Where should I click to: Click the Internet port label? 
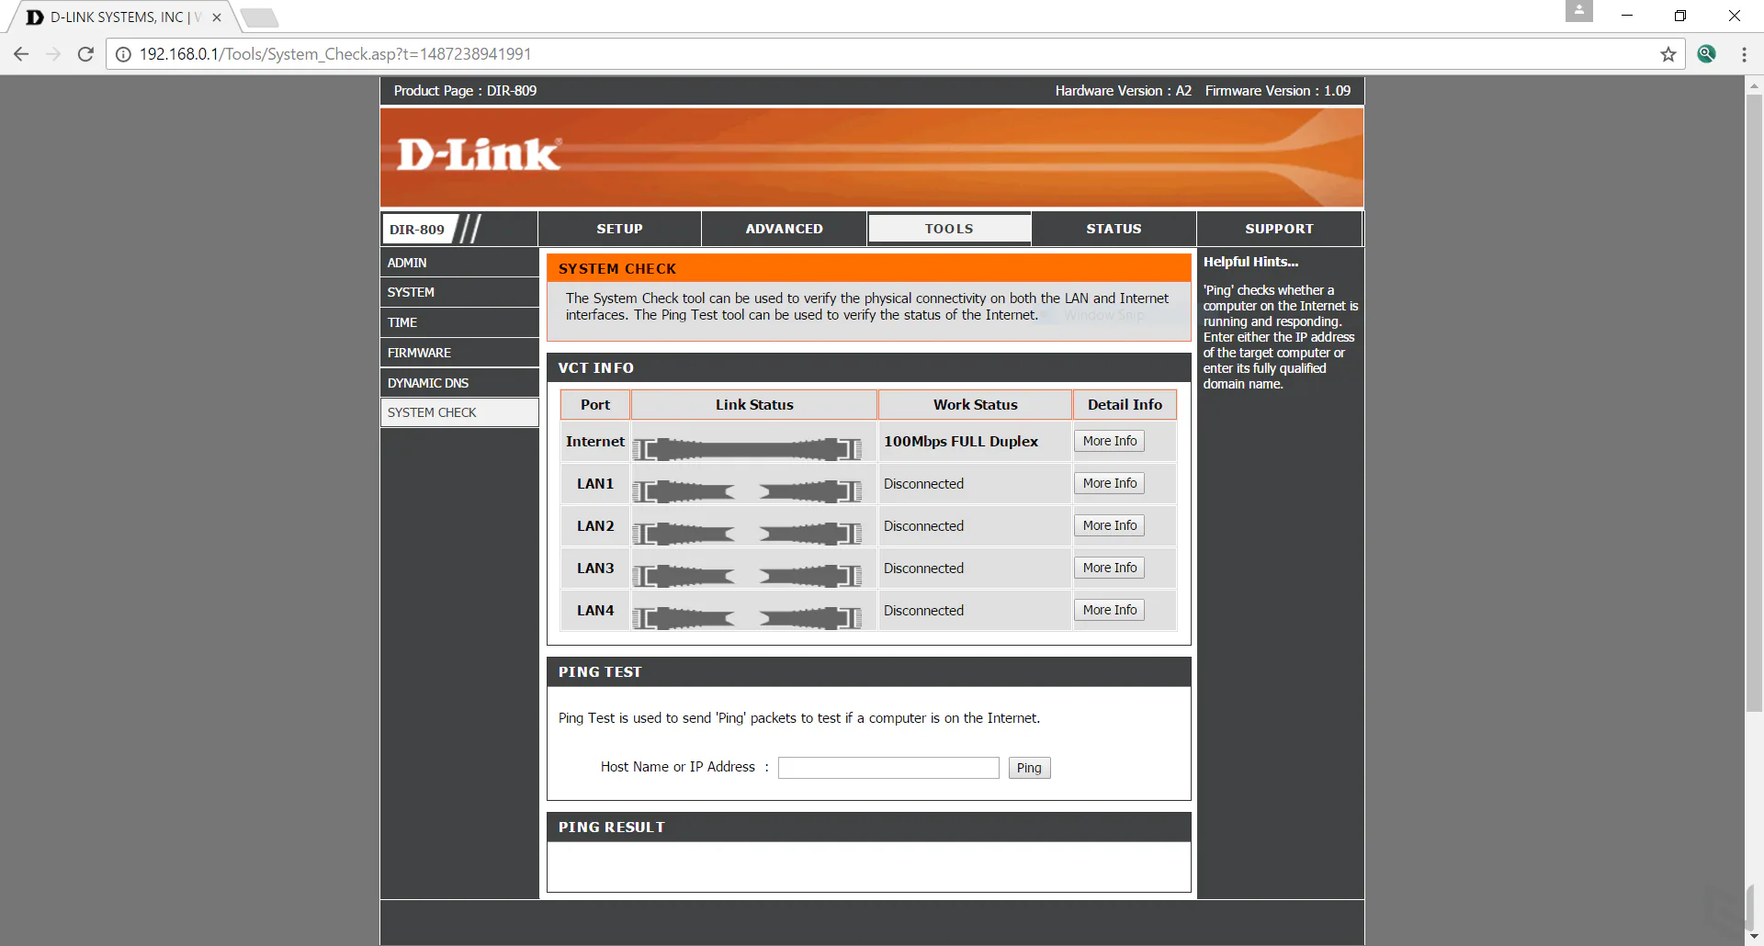pos(595,442)
